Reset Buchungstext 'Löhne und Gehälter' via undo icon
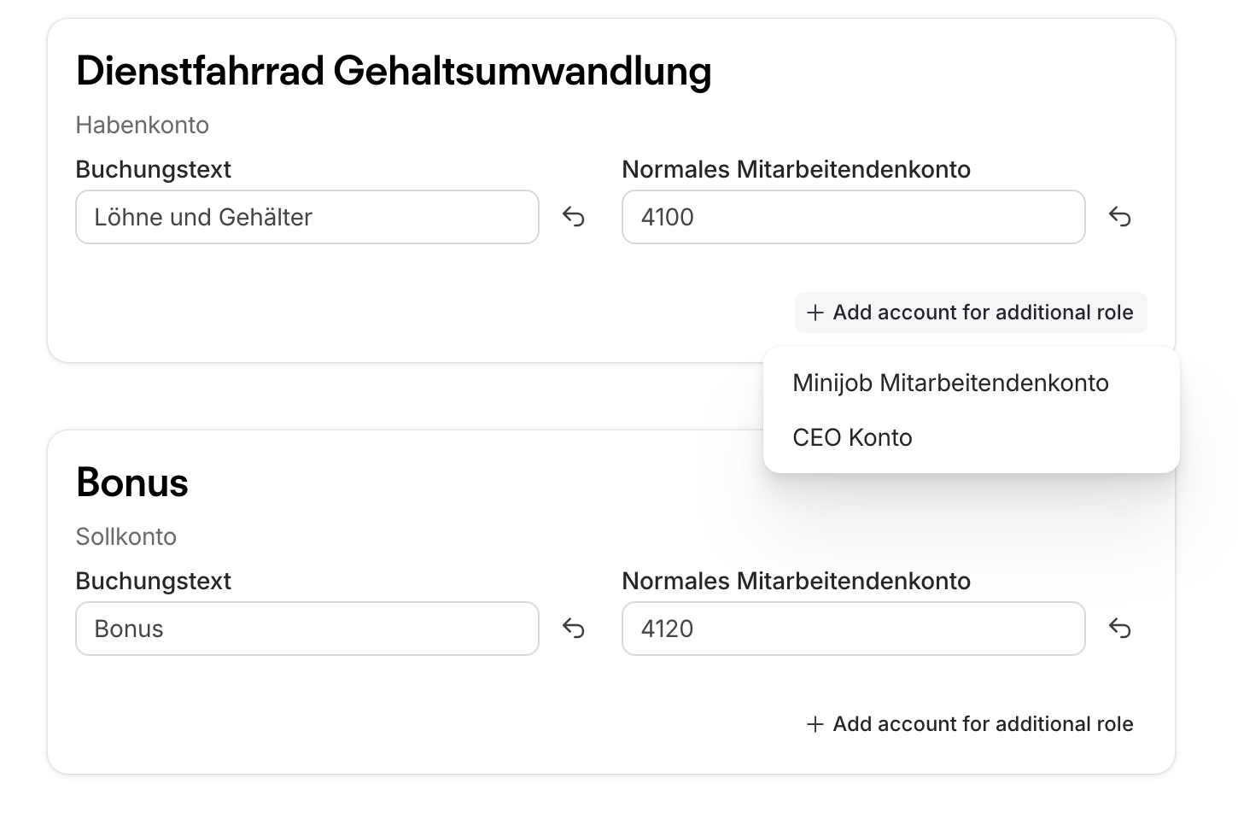The width and height of the screenshot is (1238, 813). 574,217
